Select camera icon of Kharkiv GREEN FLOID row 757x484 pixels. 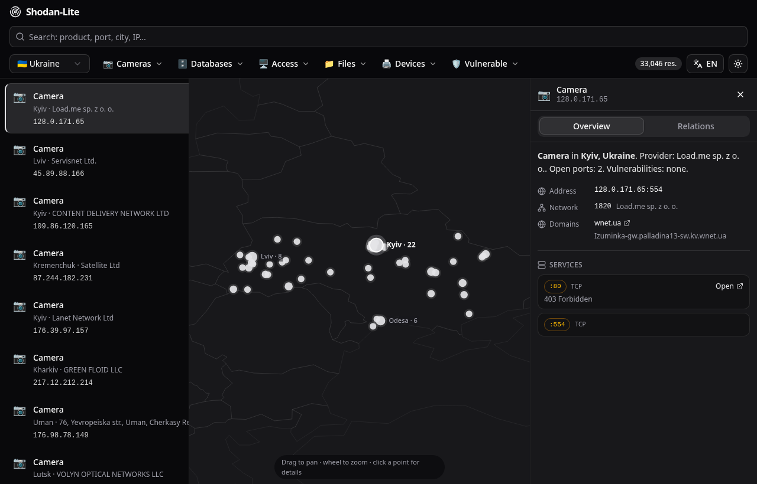pos(20,358)
